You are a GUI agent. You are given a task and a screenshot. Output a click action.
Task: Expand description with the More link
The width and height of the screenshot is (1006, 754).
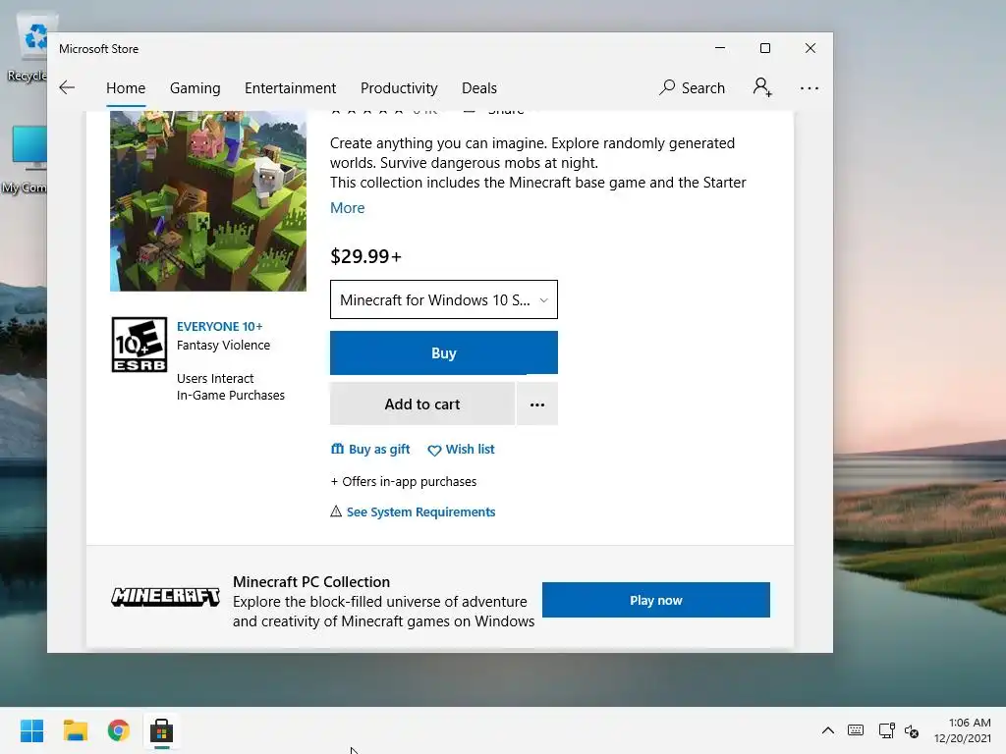point(347,208)
